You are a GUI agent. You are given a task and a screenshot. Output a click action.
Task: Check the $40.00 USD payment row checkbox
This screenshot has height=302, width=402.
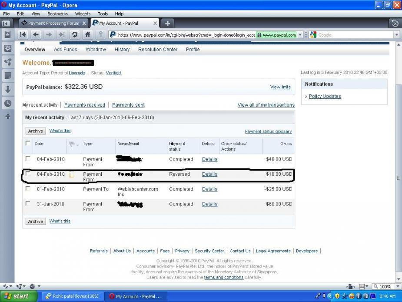(x=28, y=159)
